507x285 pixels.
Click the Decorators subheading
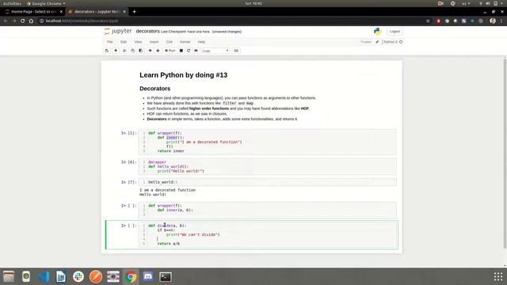click(x=155, y=89)
